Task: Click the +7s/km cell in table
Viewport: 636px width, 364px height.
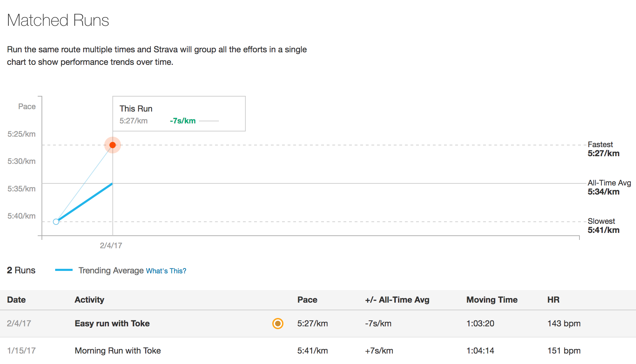Action: pyautogui.click(x=379, y=351)
